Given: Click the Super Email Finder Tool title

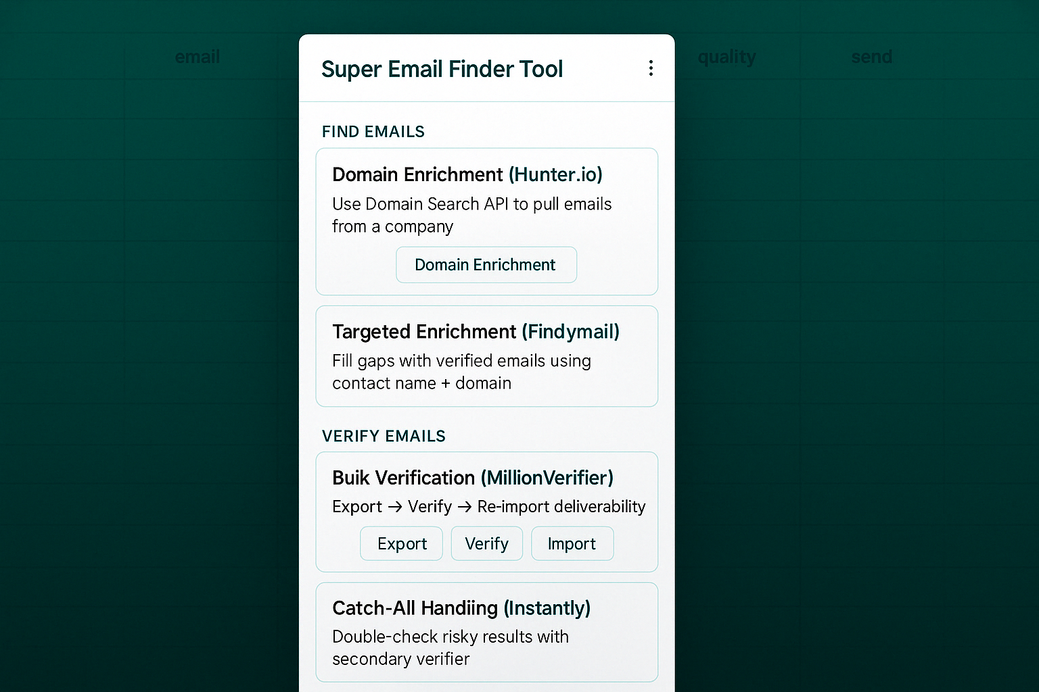Looking at the screenshot, I should (x=442, y=69).
